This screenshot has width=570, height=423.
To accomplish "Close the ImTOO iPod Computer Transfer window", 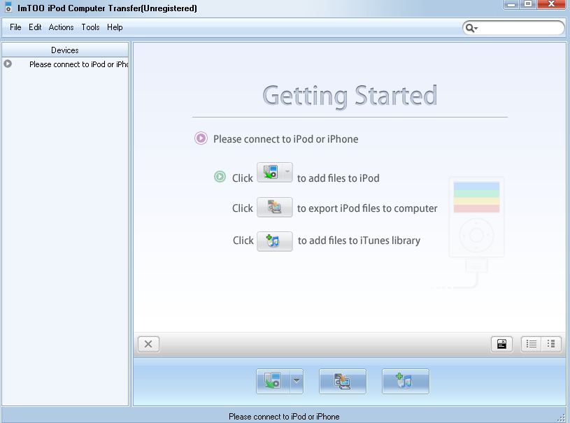I will point(551,4).
